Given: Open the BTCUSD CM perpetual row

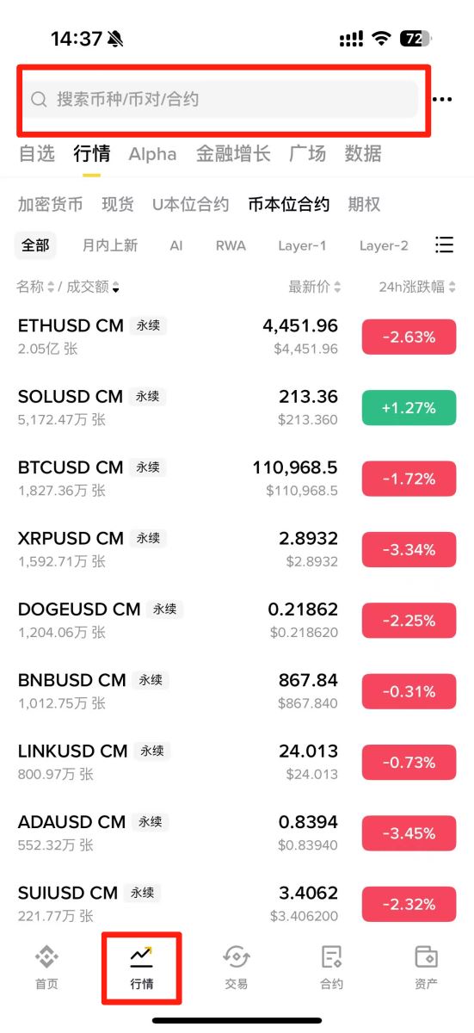Looking at the screenshot, I should (x=237, y=479).
